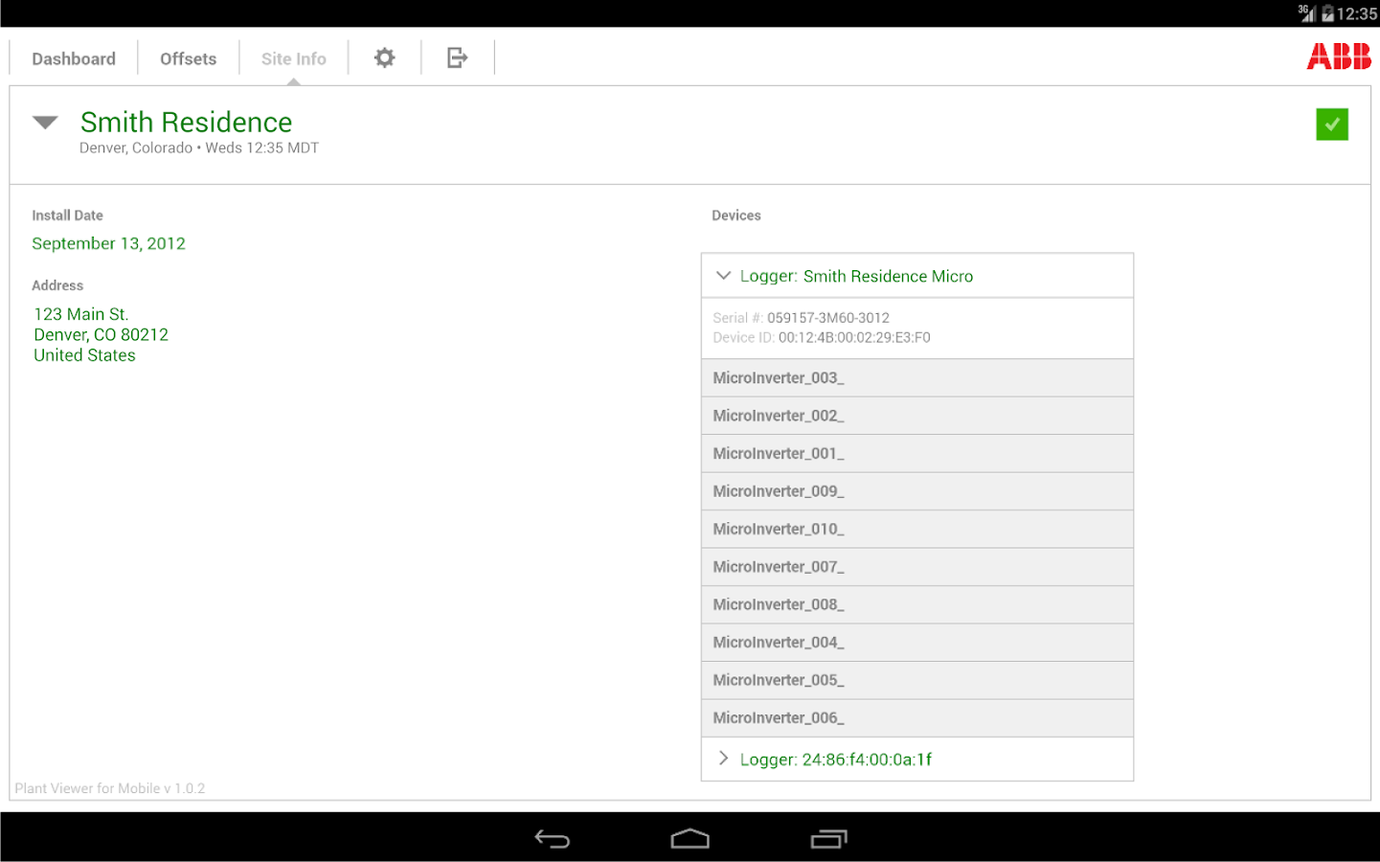Open the recent apps button

click(x=828, y=839)
